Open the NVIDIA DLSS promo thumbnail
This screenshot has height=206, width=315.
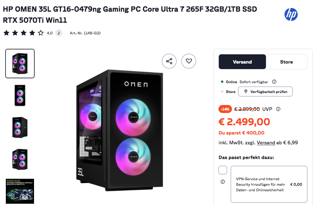point(20,191)
